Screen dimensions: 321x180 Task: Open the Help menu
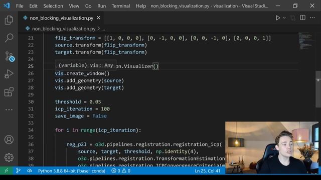coord(141,6)
